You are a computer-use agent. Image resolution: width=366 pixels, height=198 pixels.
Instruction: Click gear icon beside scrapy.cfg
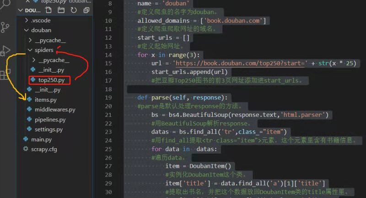26,149
